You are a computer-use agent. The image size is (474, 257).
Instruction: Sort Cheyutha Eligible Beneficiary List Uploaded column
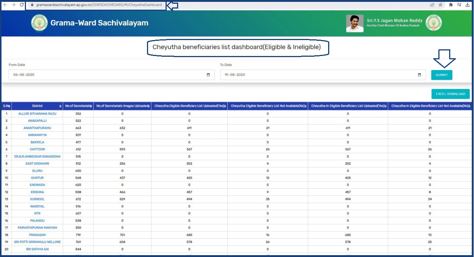[225, 106]
